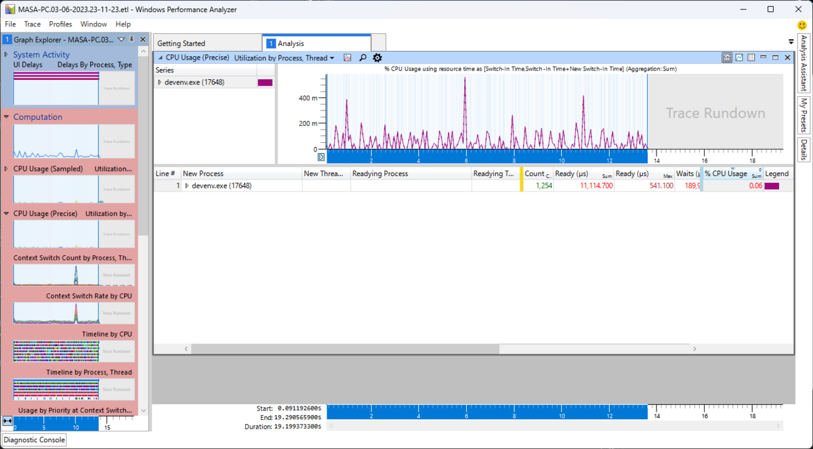813x449 pixels.
Task: Expand devenv.exe (17648) table row
Action: click(187, 186)
